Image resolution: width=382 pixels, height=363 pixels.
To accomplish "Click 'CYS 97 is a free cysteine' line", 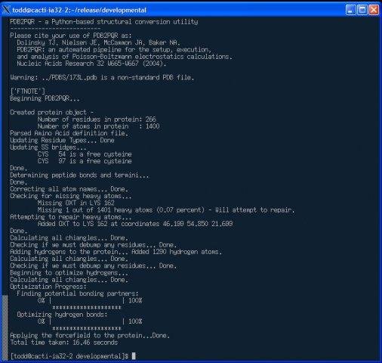I will [x=85, y=161].
